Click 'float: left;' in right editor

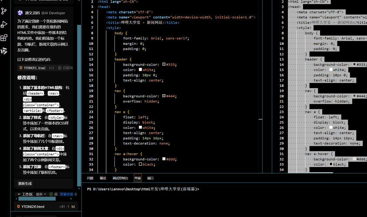pos(326,117)
